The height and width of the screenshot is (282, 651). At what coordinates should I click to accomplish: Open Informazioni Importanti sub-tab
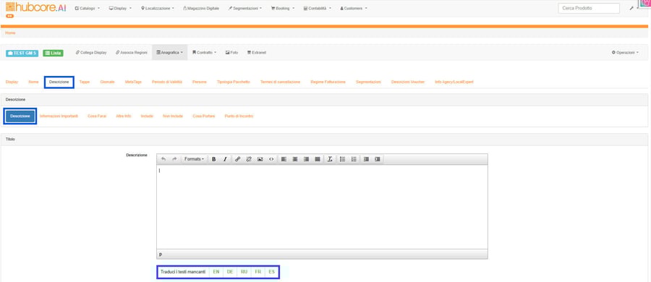tap(59, 116)
